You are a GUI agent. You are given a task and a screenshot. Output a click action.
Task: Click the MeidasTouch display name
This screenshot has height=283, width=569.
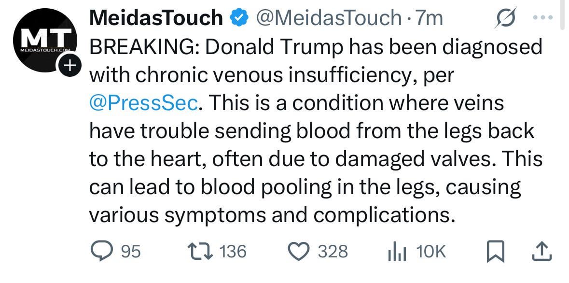(x=156, y=18)
